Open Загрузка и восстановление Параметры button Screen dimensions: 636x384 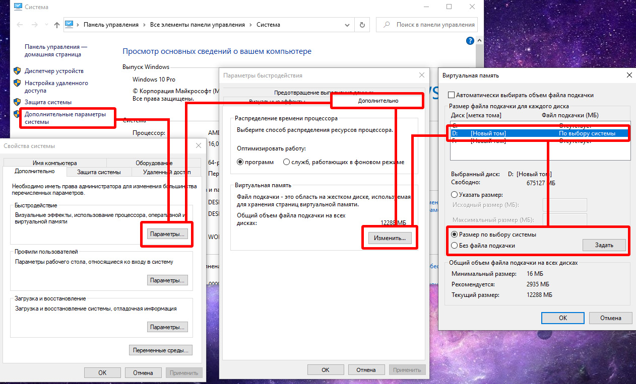(168, 327)
